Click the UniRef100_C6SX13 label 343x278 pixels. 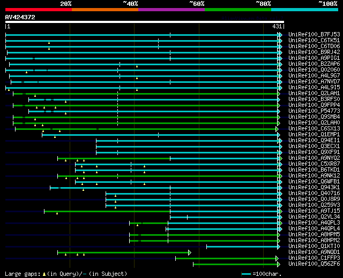314,129
